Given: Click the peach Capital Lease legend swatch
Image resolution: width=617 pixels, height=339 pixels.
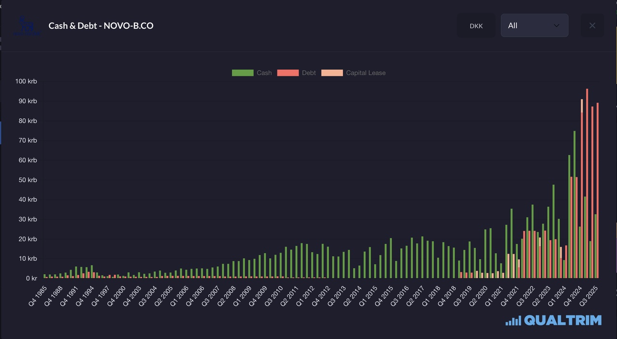Looking at the screenshot, I should pyautogui.click(x=332, y=73).
